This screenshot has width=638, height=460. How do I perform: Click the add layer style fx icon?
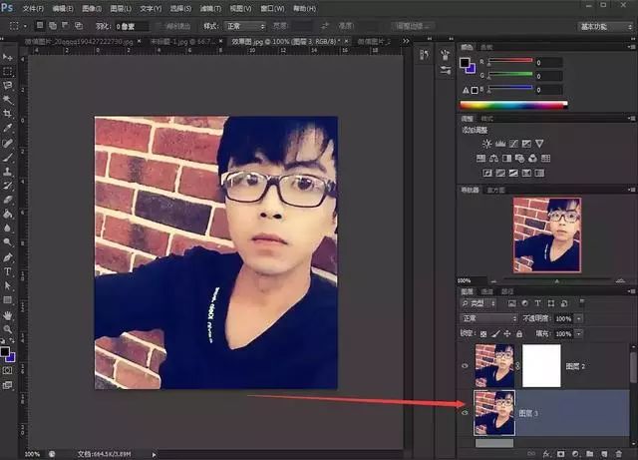coord(544,452)
